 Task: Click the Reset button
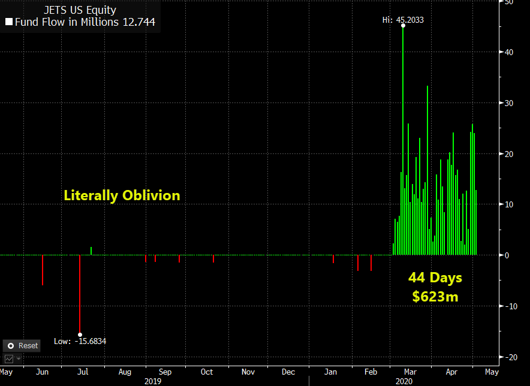pos(22,346)
